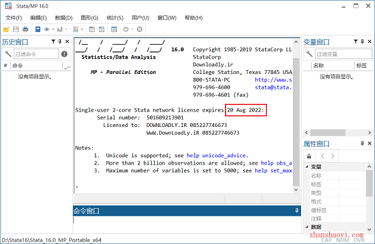375x244 pixels.
Task: Click the 标签 column header in 变量窗口
Action: click(x=363, y=66)
